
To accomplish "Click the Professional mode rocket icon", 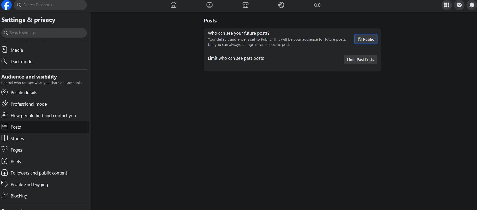I will point(4,104).
